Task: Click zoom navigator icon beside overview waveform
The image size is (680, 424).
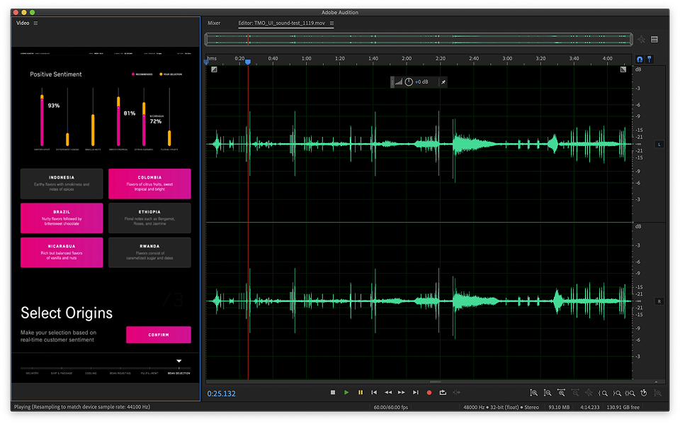Action: coord(642,40)
